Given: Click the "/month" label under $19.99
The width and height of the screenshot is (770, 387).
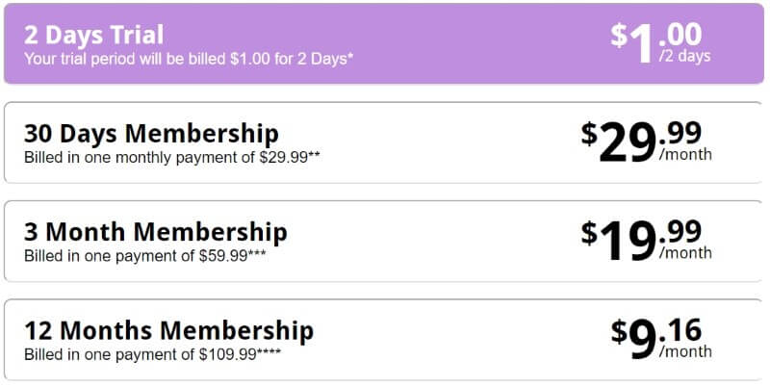Looking at the screenshot, I should click(x=685, y=253).
